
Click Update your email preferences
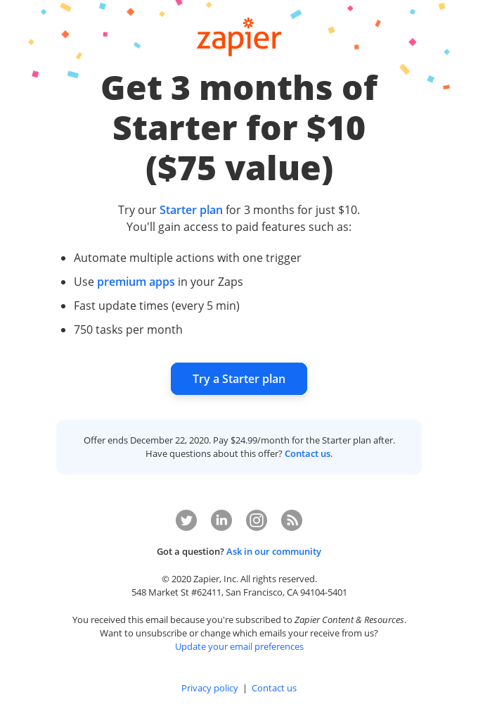click(239, 646)
